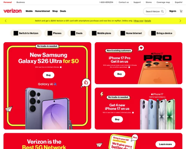Click the Deals pill icon

[73, 33]
